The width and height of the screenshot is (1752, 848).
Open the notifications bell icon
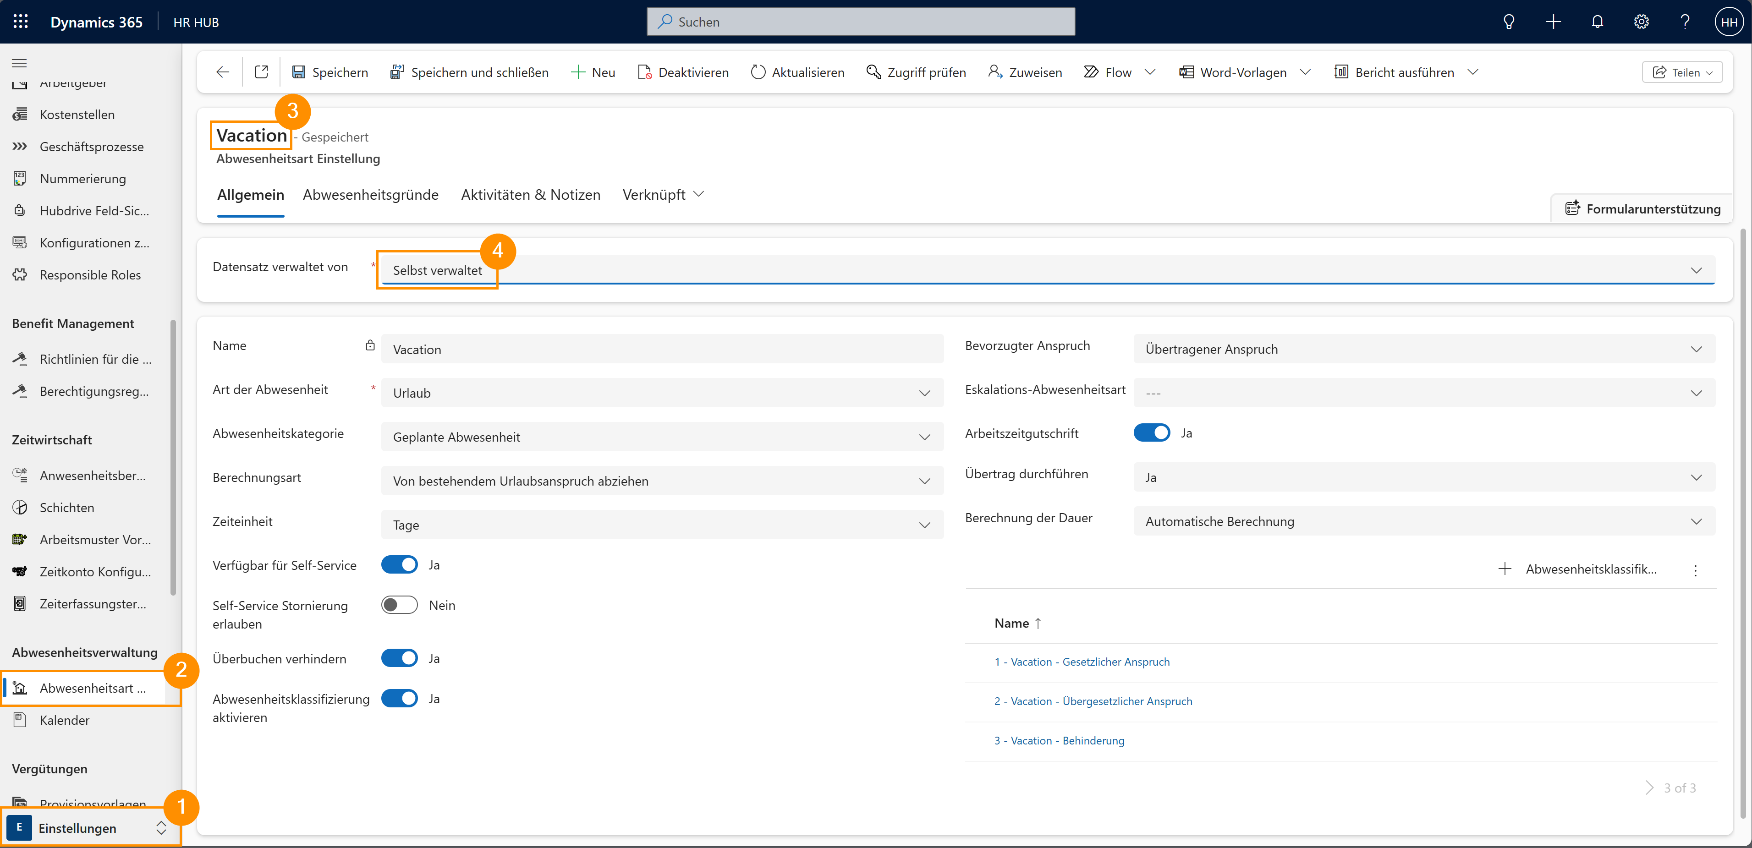click(x=1597, y=22)
